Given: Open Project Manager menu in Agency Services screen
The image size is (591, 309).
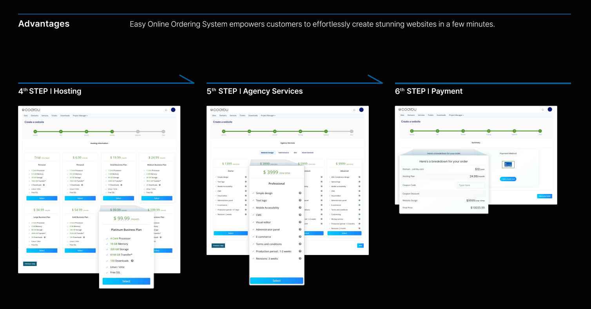Looking at the screenshot, I should pos(268,116).
